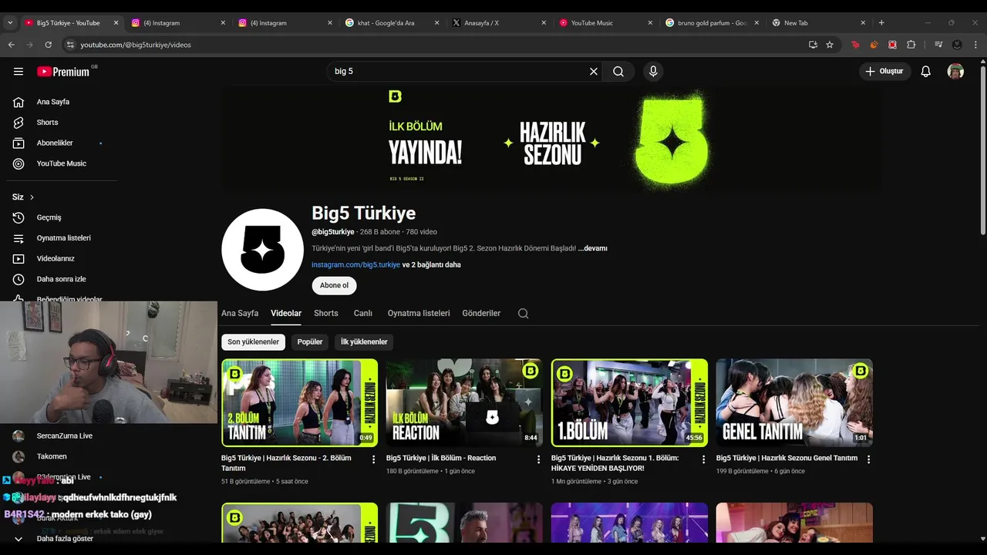Viewport: 987px width, 555px height.
Task: Click the magnifier search button
Action: pyautogui.click(x=618, y=72)
